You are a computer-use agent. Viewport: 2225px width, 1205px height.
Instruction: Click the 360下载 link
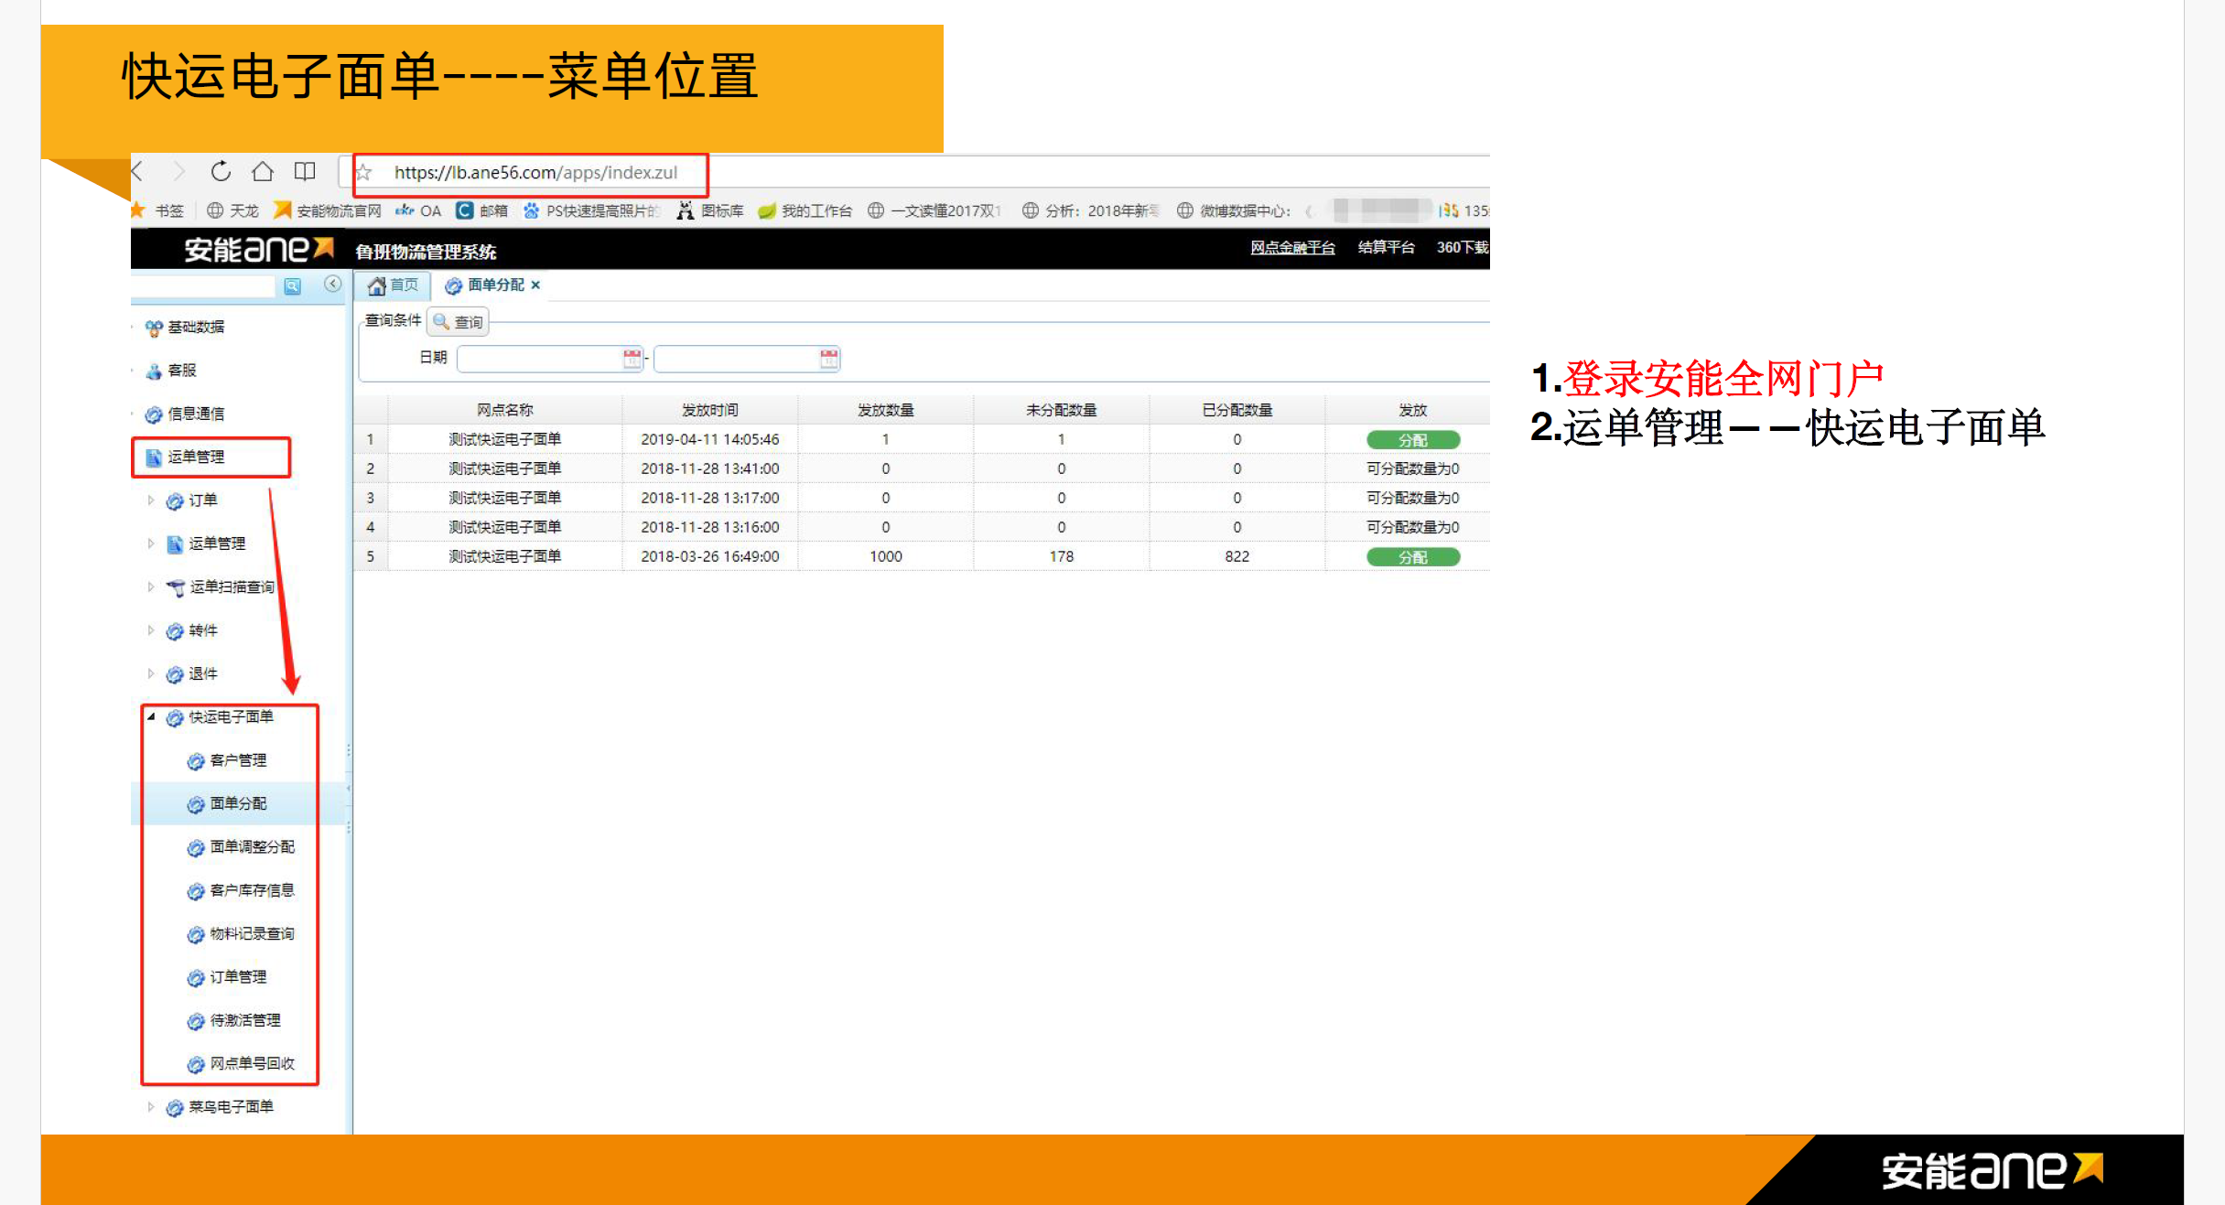[1463, 247]
